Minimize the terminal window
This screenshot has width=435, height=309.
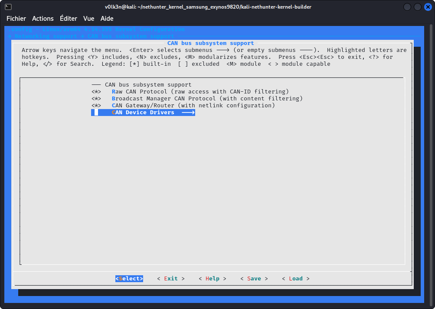click(x=407, y=7)
